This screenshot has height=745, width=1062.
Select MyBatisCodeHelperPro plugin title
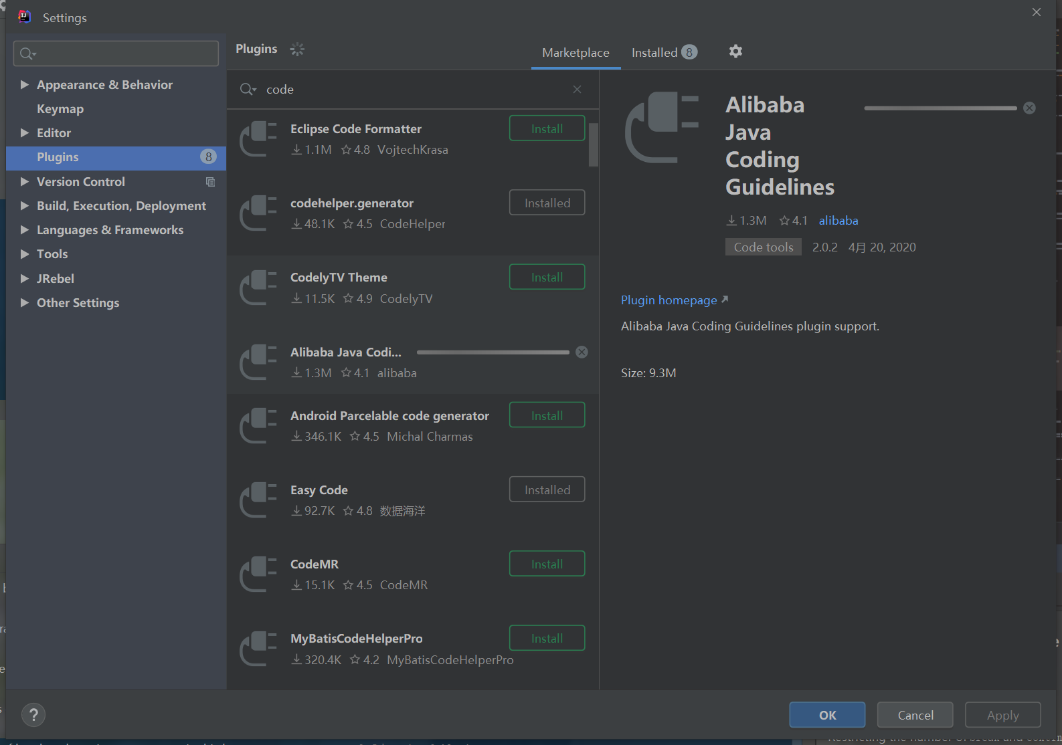coord(356,638)
